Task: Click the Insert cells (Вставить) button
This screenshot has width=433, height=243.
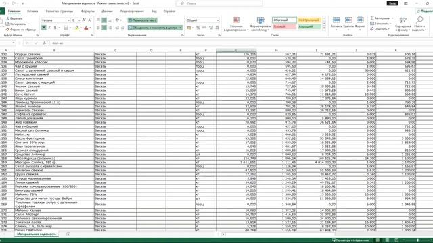Action: click(x=336, y=24)
